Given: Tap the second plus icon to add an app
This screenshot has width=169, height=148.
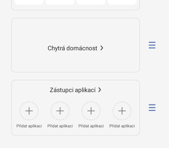Looking at the screenshot, I should 60,111.
